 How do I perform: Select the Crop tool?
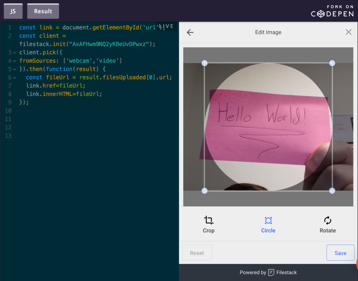[x=208, y=224]
